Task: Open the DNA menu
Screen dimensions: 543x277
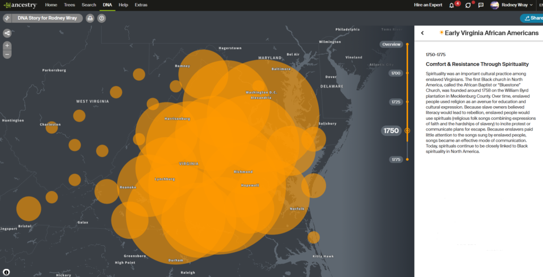Action: click(x=107, y=5)
